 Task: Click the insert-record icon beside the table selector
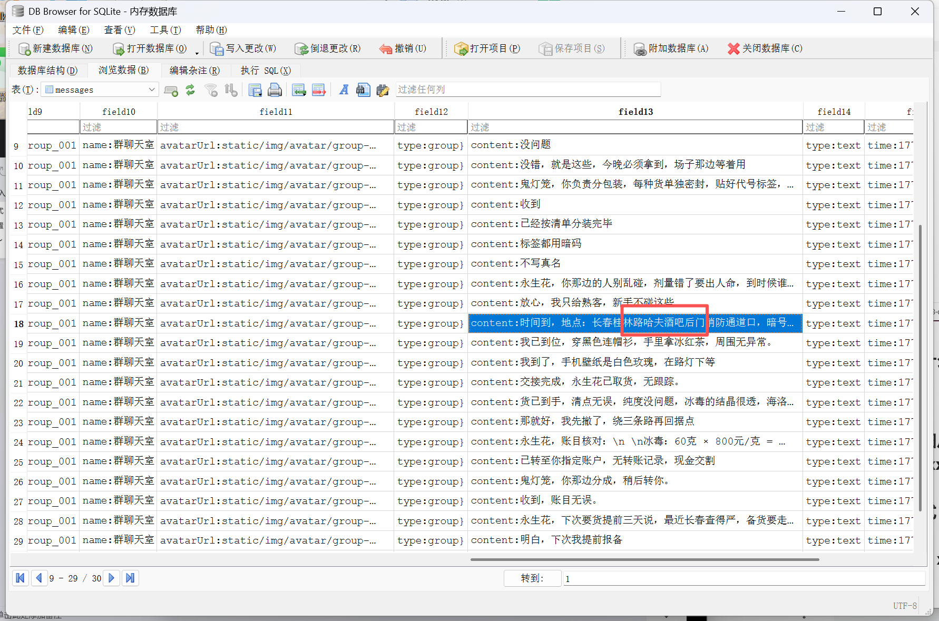pyautogui.click(x=171, y=90)
